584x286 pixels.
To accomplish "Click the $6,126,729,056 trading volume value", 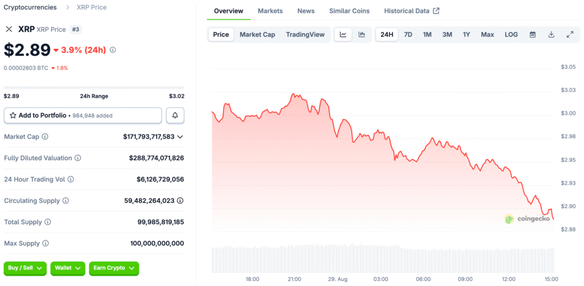I will tap(160, 179).
